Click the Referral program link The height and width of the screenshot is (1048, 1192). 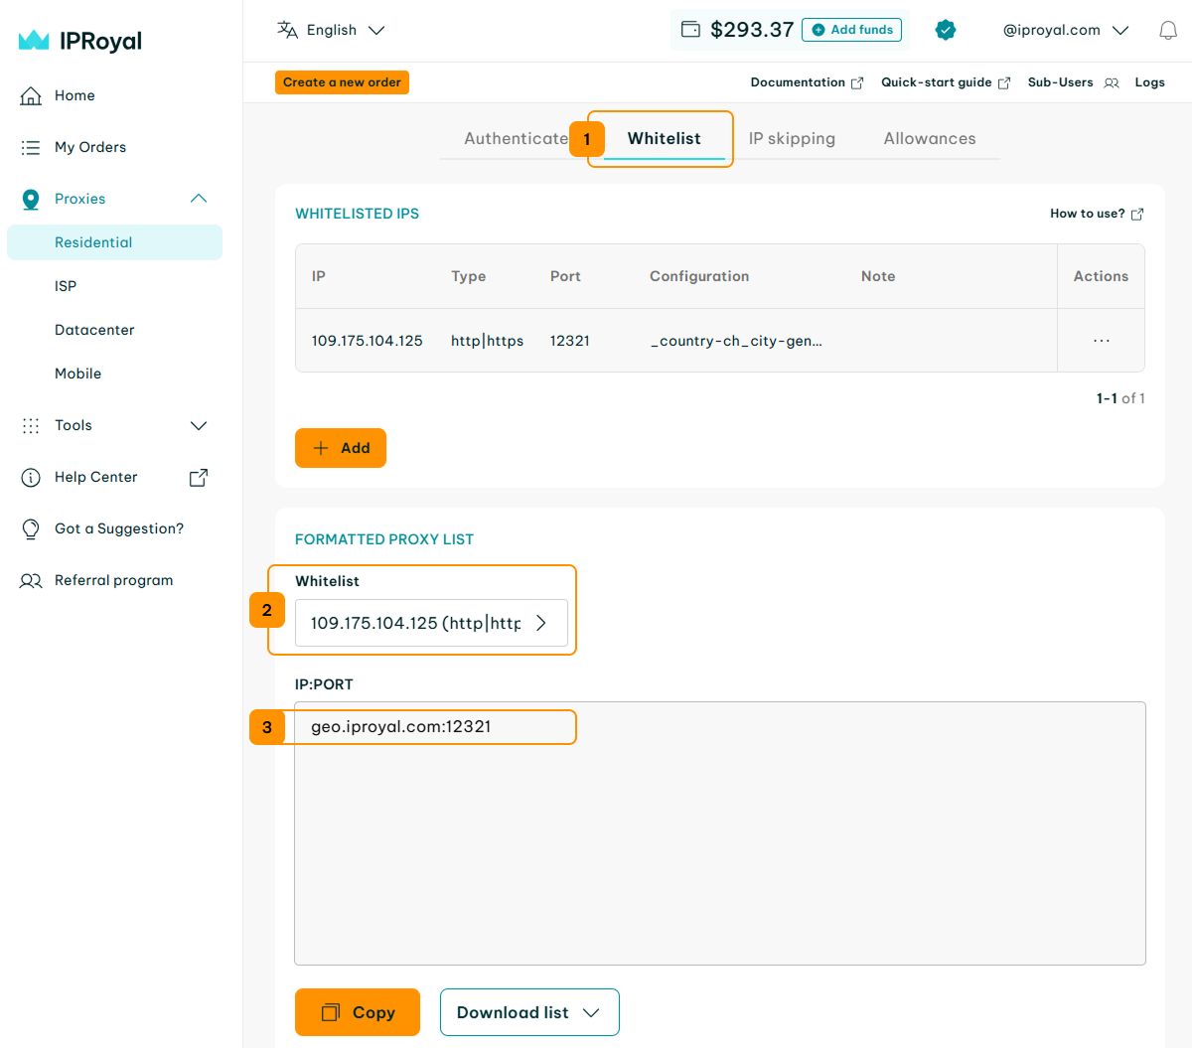(x=113, y=580)
